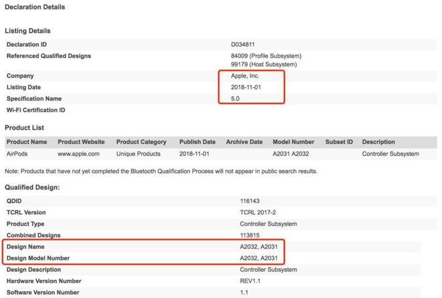Click the Combined Designs label
The width and height of the screenshot is (442, 298).
pyautogui.click(x=33, y=236)
